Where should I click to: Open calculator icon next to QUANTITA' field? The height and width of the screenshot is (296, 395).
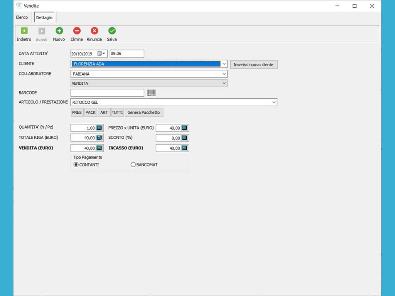[x=99, y=128]
